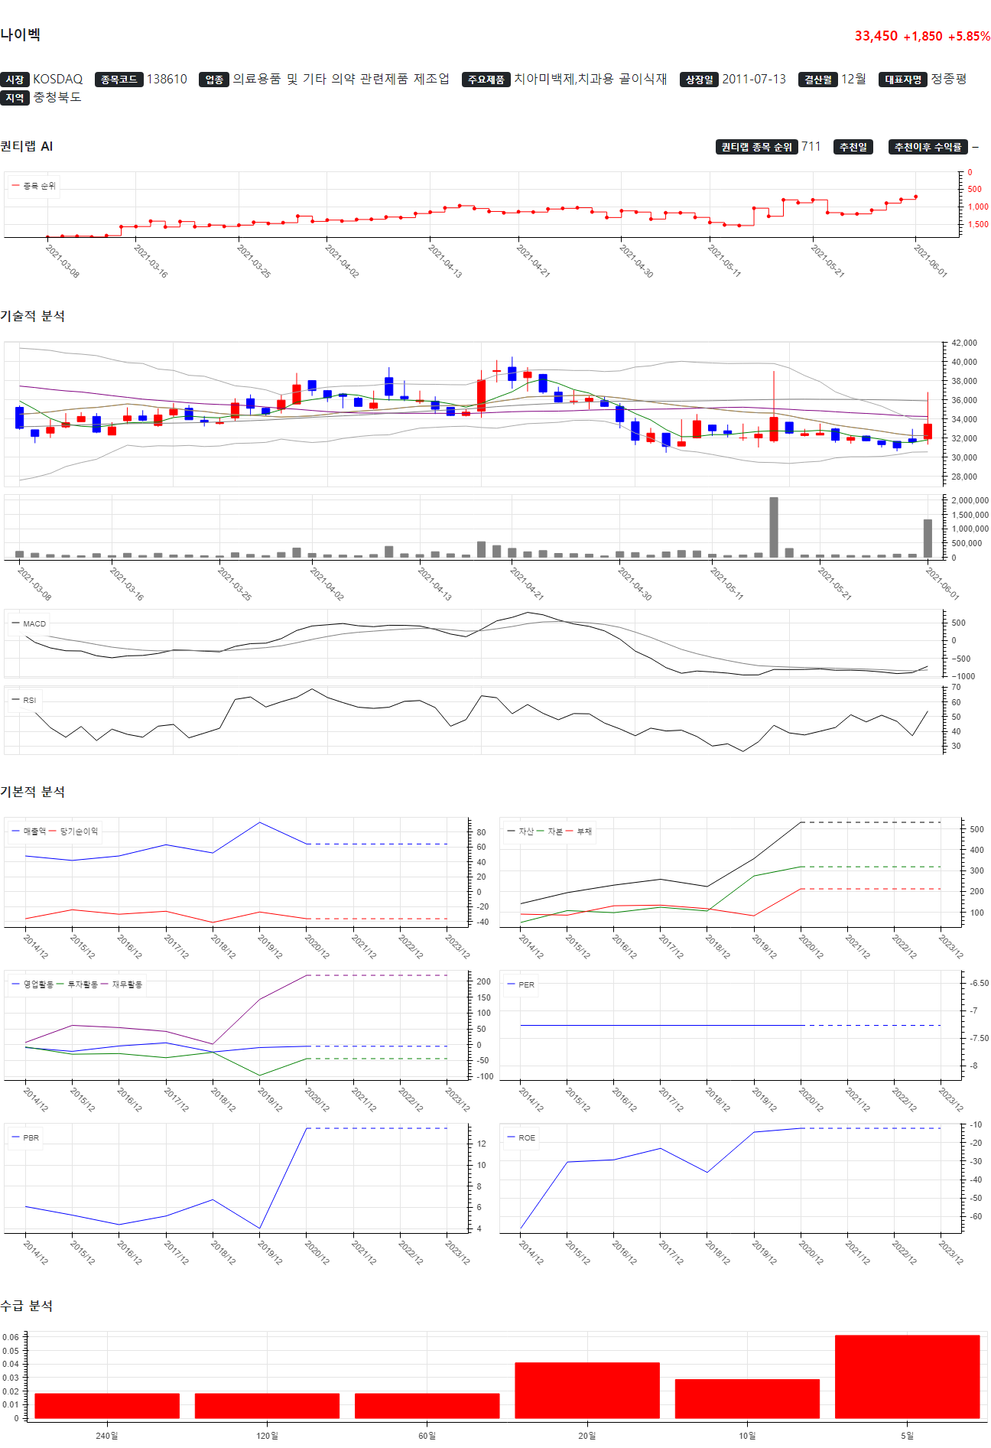The height and width of the screenshot is (1448, 991).
Task: Click the 240일 axis label
Action: point(107,1435)
